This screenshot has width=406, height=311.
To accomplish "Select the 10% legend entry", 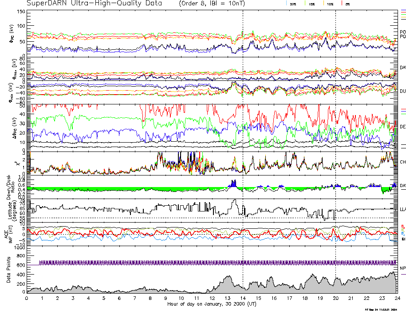I will [x=329, y=4].
